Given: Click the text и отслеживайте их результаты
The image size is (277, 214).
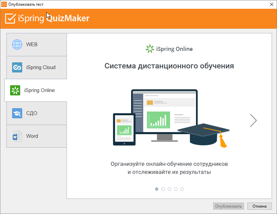Looking at the screenshot, I should (x=169, y=172).
